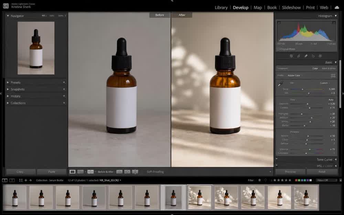Image resolution: width=344 pixels, height=215 pixels.
Task: Switch to Loupe view in toolbar
Action: tap(72, 172)
